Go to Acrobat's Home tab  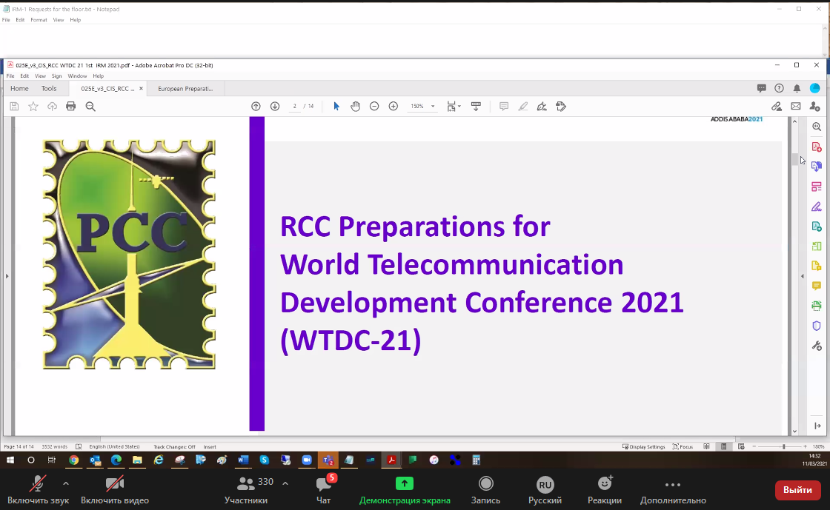[x=19, y=88]
